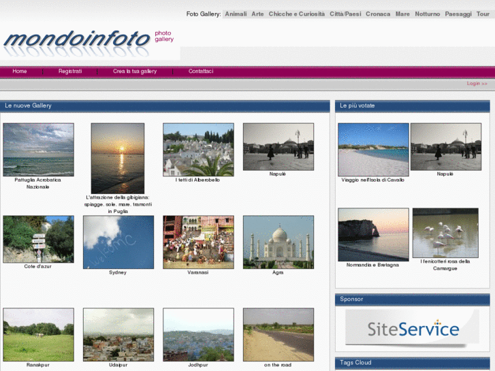The image size is (495, 371).
Task: Open the Home menu item
Action: point(20,71)
